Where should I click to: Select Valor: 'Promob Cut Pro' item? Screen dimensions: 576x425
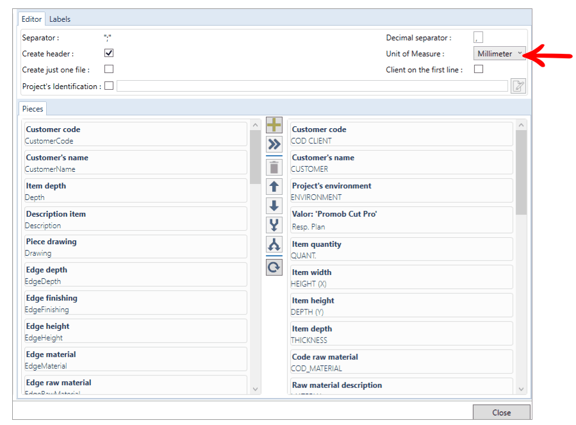pos(402,220)
